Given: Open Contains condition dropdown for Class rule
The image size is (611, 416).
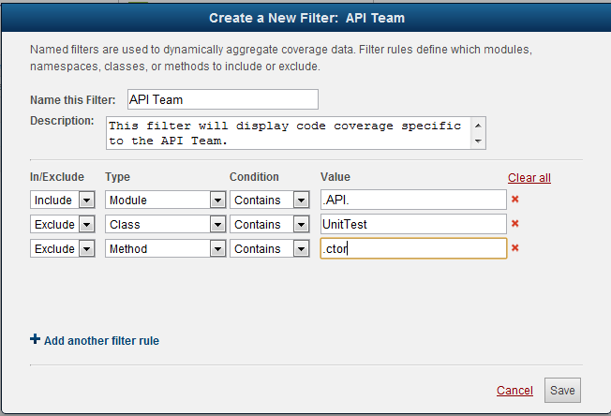Looking at the screenshot, I should click(268, 224).
